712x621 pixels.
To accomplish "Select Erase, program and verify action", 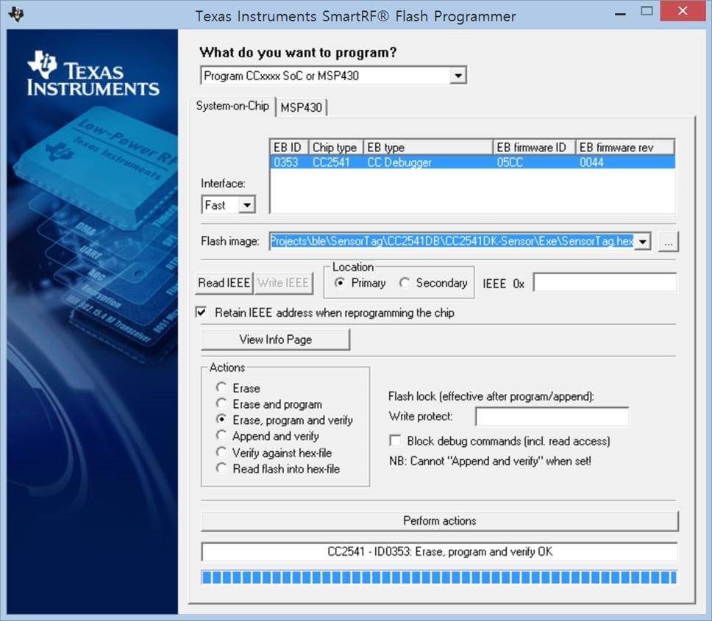I will pyautogui.click(x=221, y=419).
